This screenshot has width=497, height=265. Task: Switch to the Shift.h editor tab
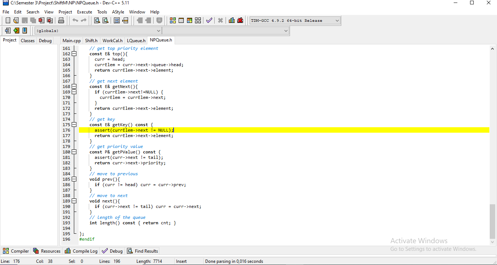(x=91, y=41)
